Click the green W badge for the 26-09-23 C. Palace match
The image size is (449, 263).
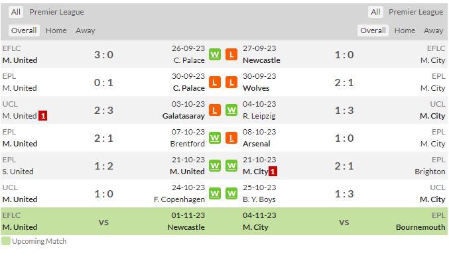click(215, 54)
